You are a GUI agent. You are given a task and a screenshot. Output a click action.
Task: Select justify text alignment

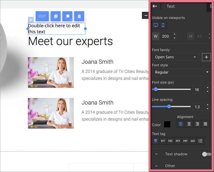pos(205,124)
